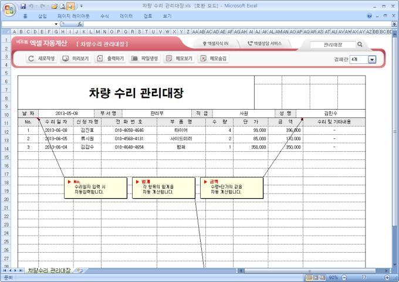
Task: Select cell 타이어 in part name column
Action: point(181,130)
